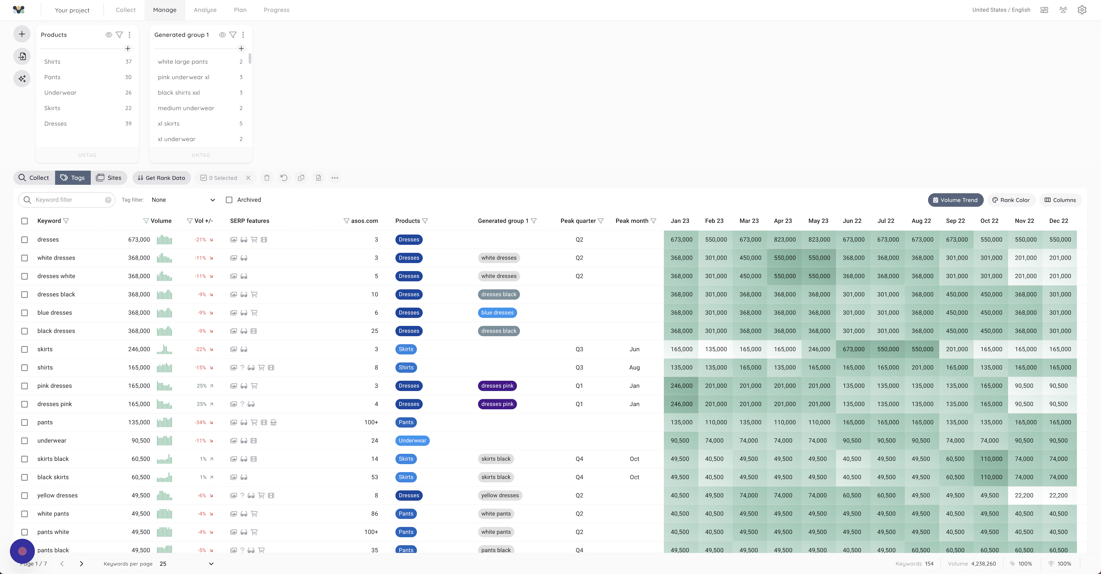Screen dimensions: 1101x574
Task: Click into the Keyword filter field
Action: click(x=69, y=200)
